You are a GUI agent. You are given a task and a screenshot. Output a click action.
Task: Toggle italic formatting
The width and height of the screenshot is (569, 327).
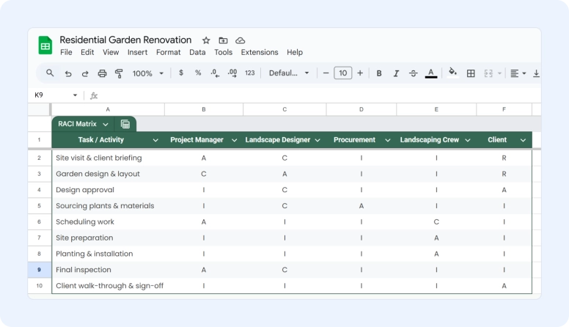pos(396,73)
